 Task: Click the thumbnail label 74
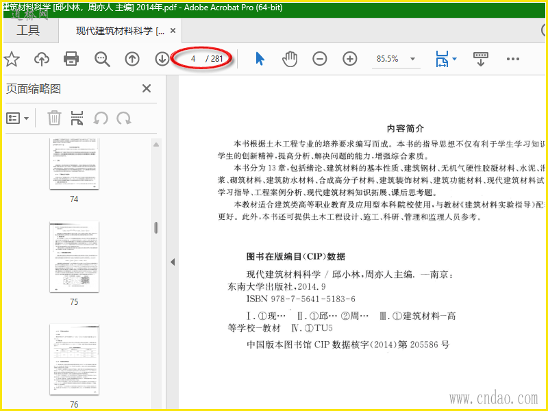click(74, 199)
